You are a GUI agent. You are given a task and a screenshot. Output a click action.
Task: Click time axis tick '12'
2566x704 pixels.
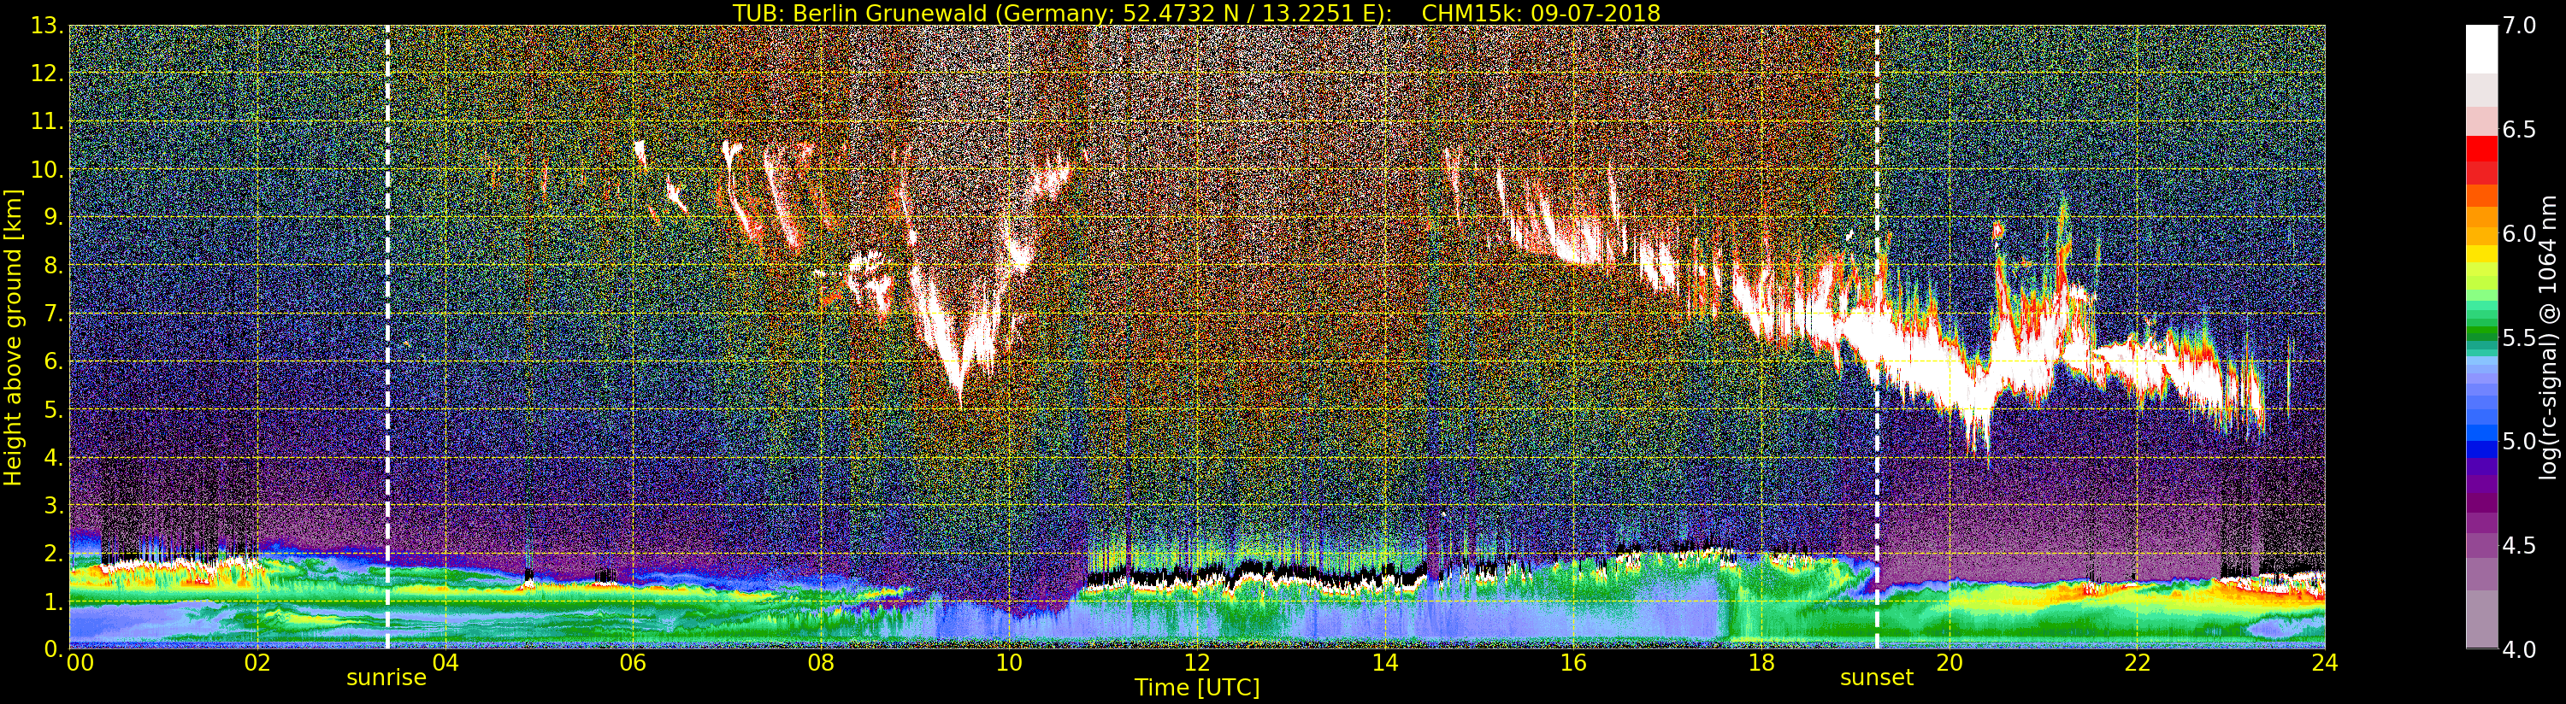pyautogui.click(x=1197, y=663)
